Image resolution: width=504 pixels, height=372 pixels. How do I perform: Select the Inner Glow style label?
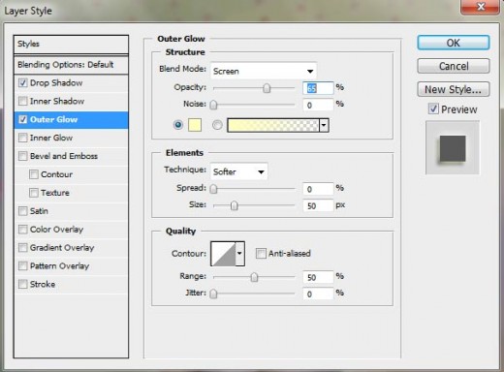(51, 138)
